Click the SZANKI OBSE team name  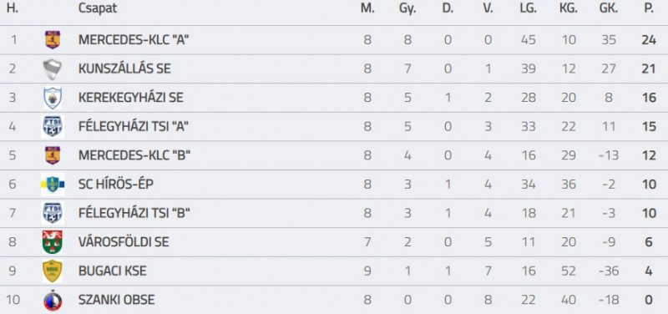[x=116, y=300]
